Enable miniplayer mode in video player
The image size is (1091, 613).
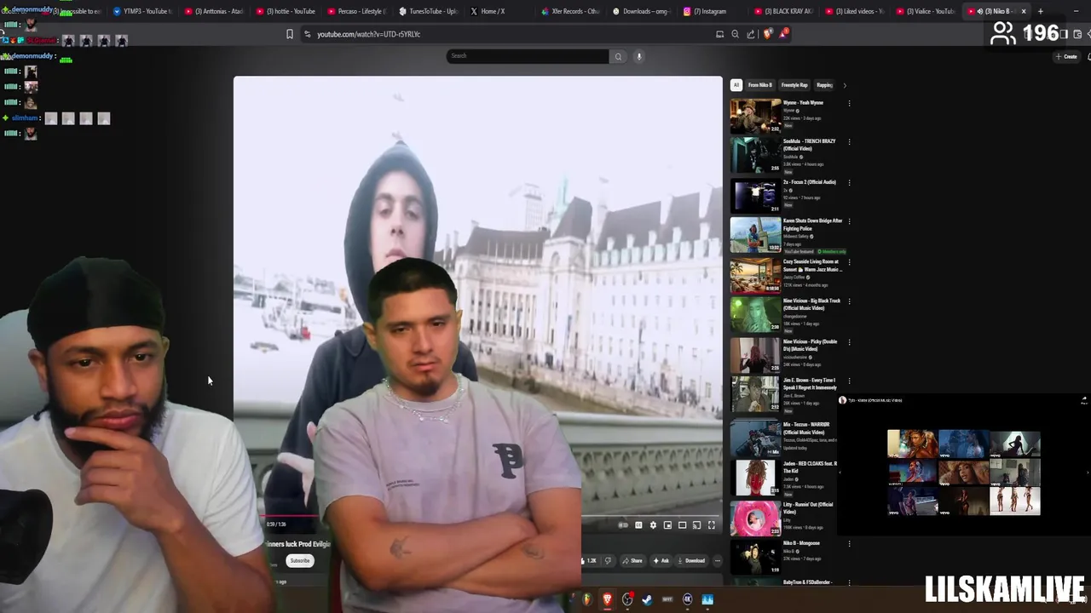pos(667,525)
